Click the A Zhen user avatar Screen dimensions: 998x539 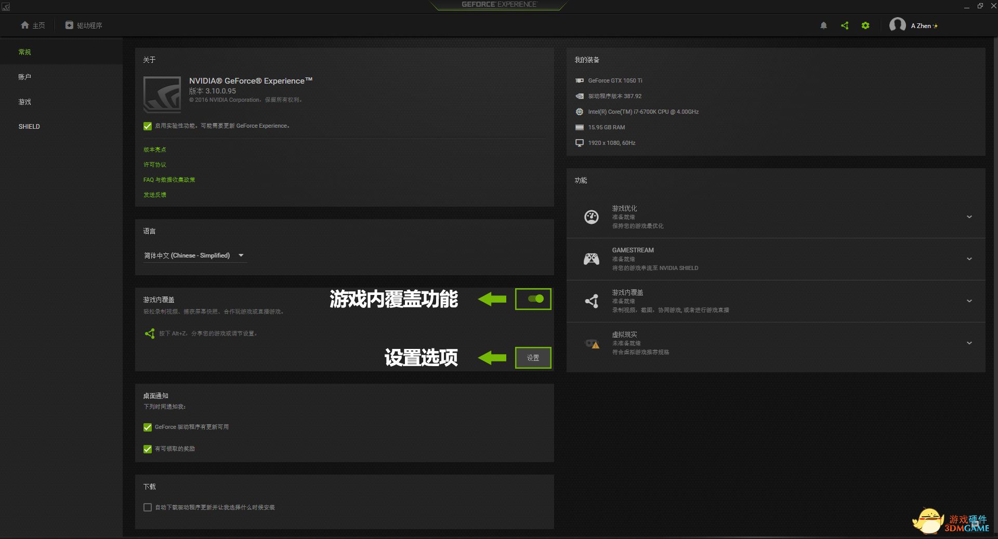coord(898,25)
